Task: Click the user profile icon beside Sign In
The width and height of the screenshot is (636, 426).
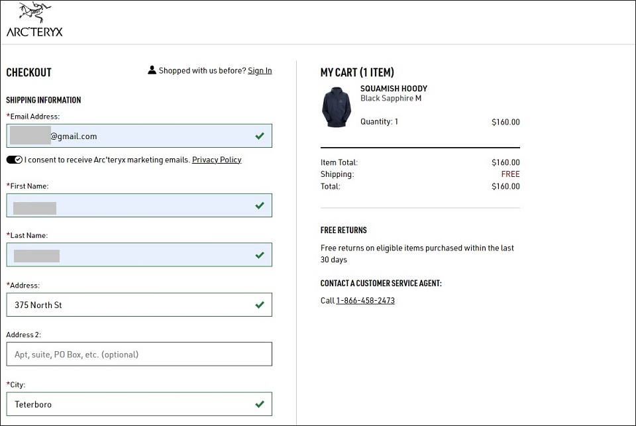Action: pos(152,70)
